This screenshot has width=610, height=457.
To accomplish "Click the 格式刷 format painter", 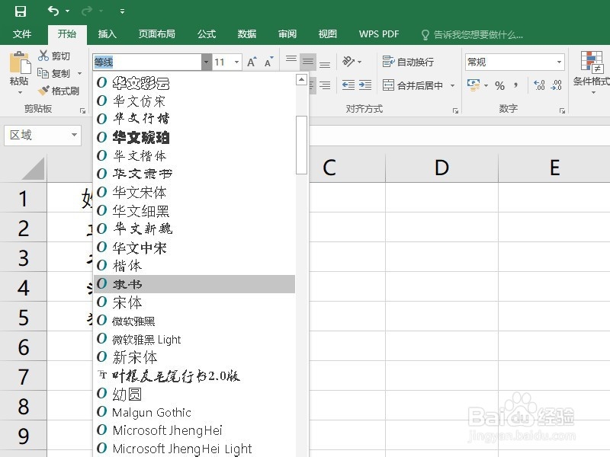I will tap(59, 91).
